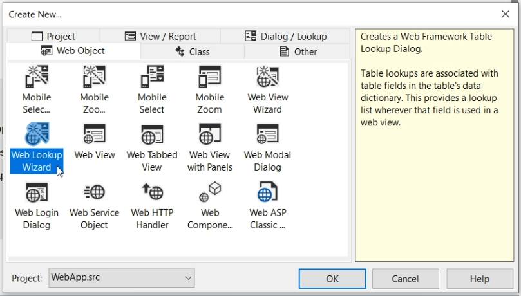Open the Project dropdown list
This screenshot has height=296, width=521.
point(188,278)
